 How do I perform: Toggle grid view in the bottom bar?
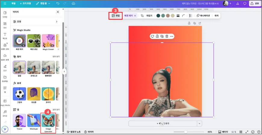241,132
